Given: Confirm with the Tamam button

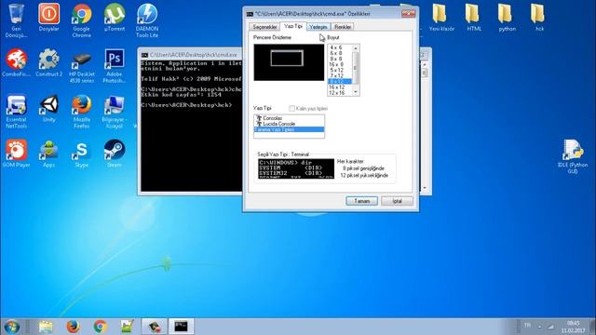Looking at the screenshot, I should [x=362, y=201].
